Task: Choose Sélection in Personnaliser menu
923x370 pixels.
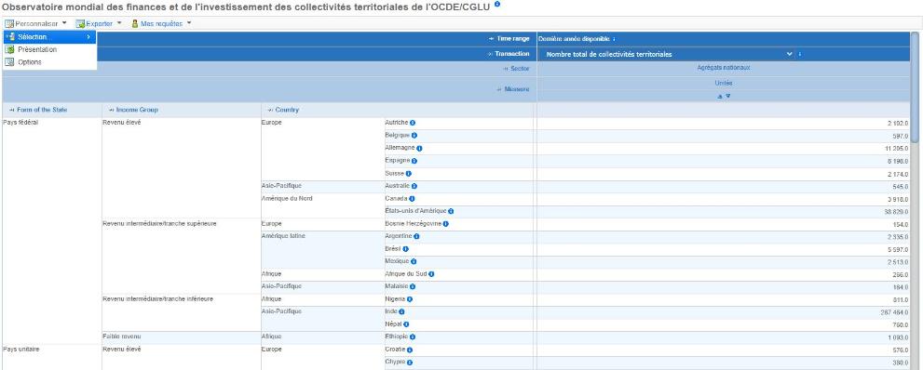Action: pos(50,37)
